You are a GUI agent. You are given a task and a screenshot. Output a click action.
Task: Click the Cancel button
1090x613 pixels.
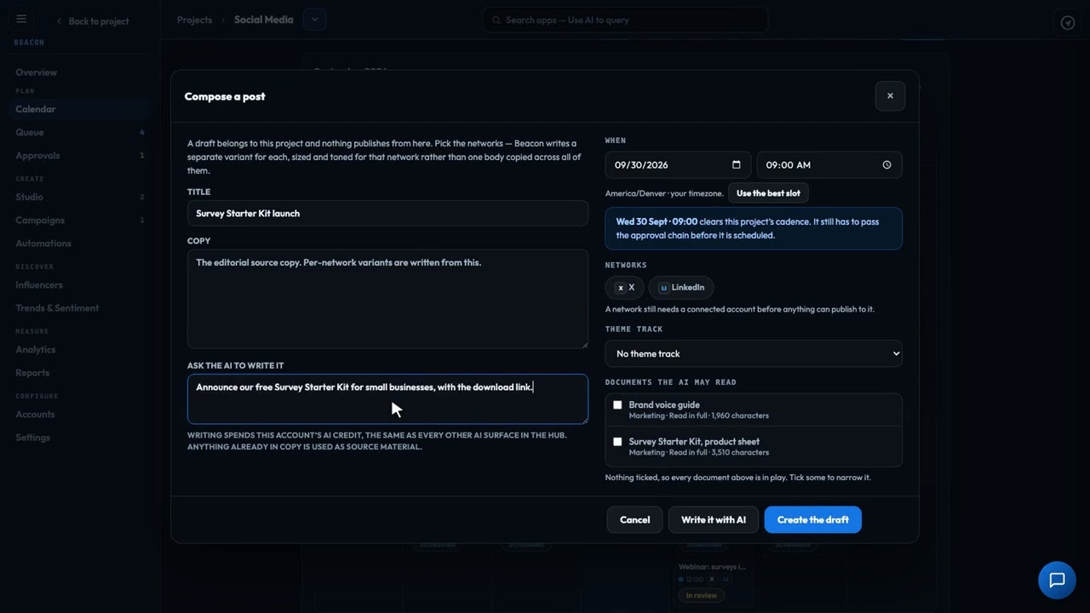click(634, 519)
